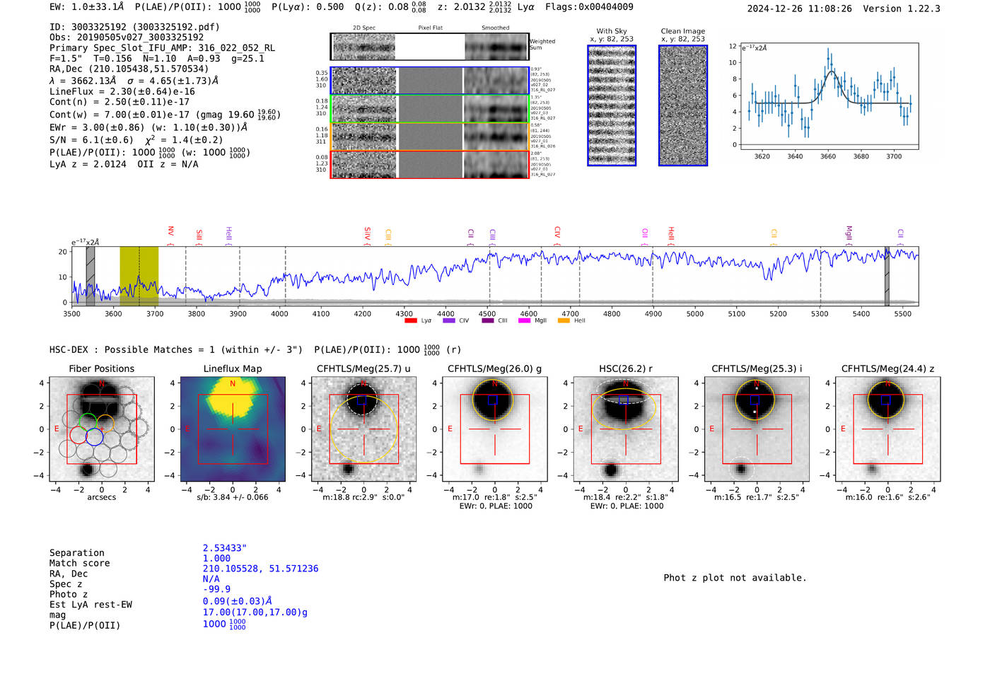Click the orange fiber circle in Fiber Positions
990x674 pixels.
click(x=104, y=424)
